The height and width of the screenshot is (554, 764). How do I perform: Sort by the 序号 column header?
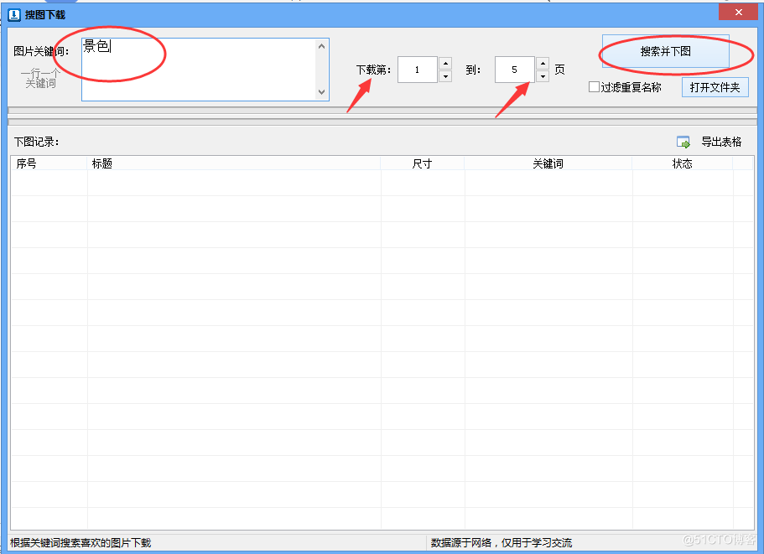[49, 163]
